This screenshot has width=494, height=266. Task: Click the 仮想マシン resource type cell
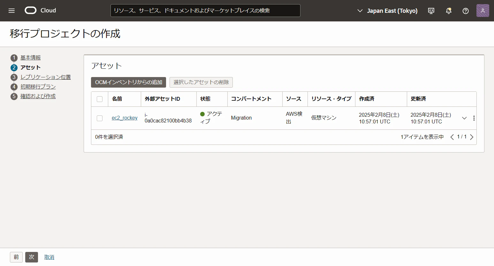324,118
